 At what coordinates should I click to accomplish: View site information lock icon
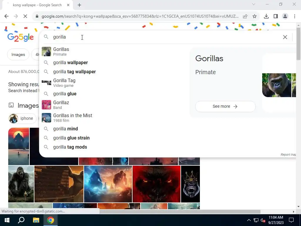(x=37, y=16)
